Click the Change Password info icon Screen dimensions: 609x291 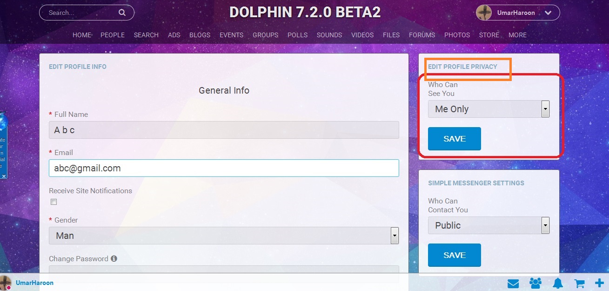pos(114,258)
